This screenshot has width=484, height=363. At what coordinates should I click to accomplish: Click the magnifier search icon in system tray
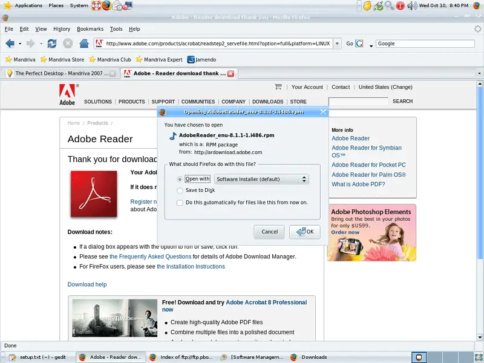pyautogui.click(x=389, y=5)
